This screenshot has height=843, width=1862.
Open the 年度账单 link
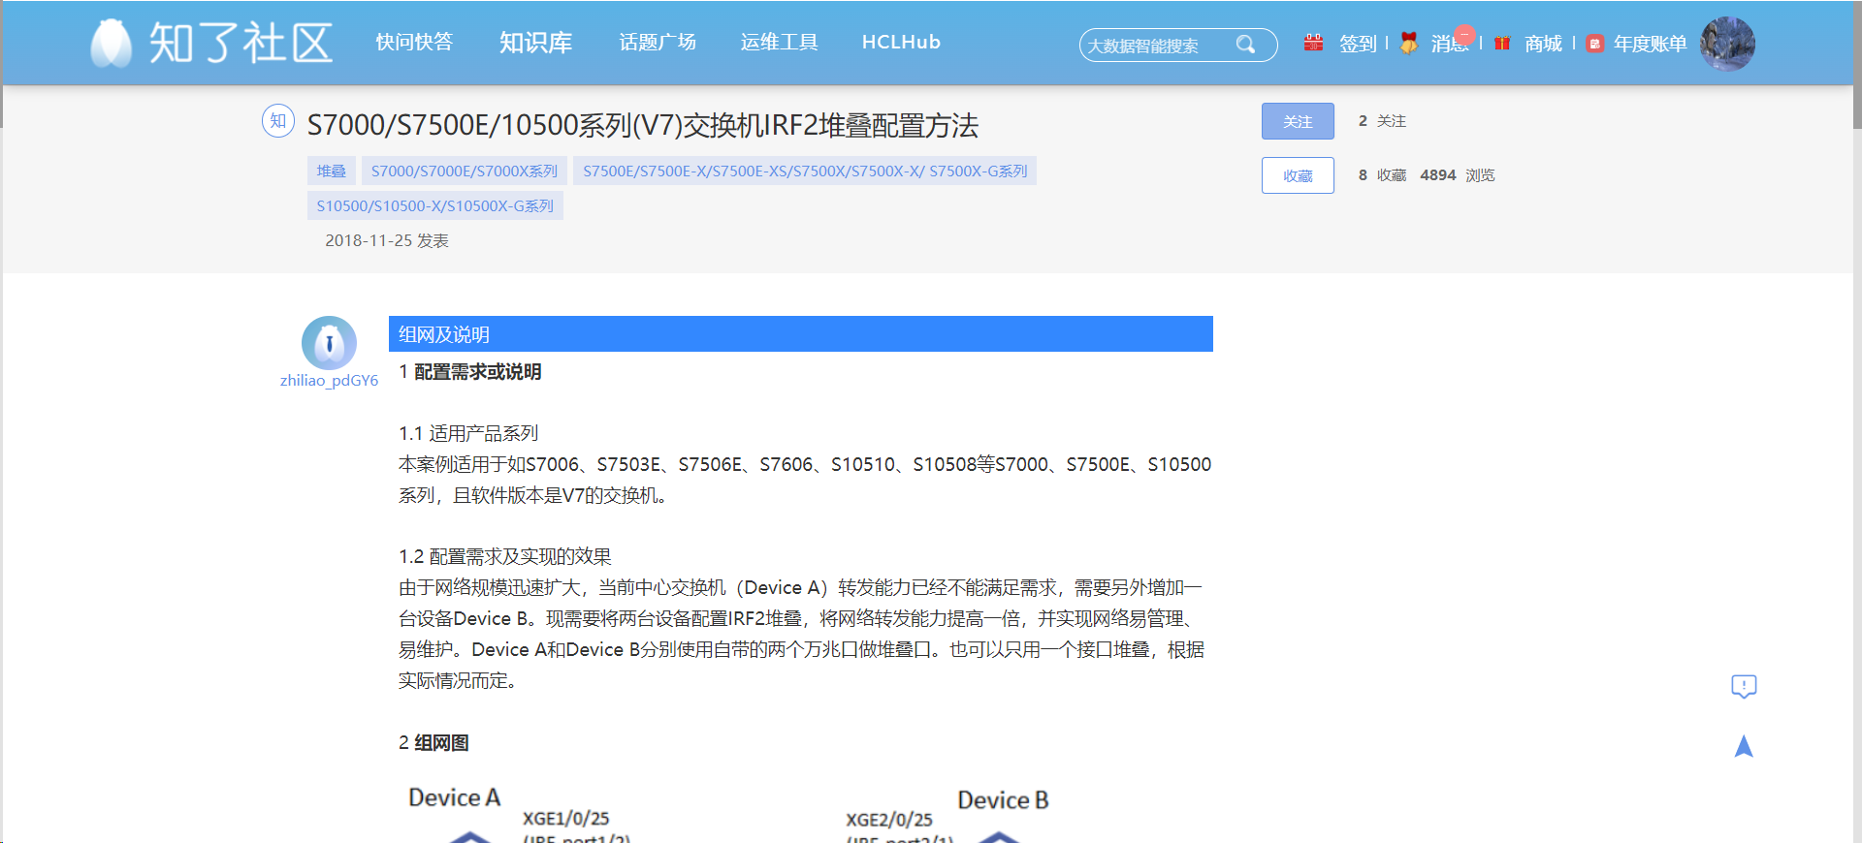(x=1650, y=44)
